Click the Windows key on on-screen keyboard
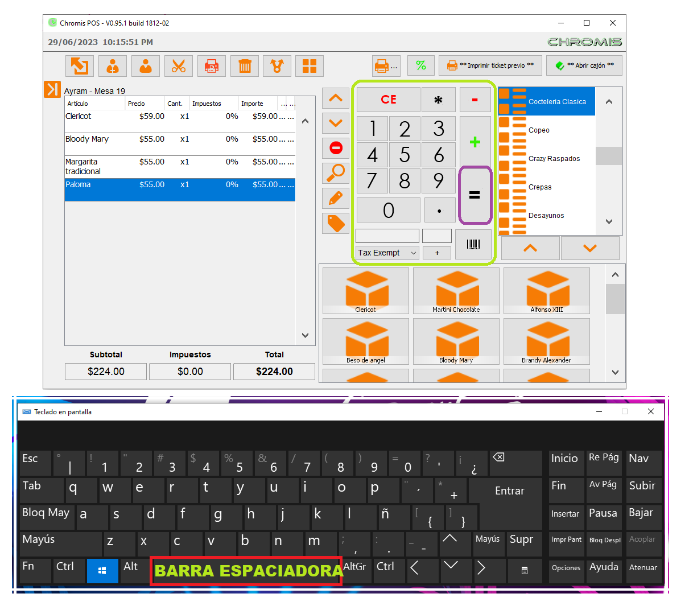693x610 pixels. pos(102,571)
